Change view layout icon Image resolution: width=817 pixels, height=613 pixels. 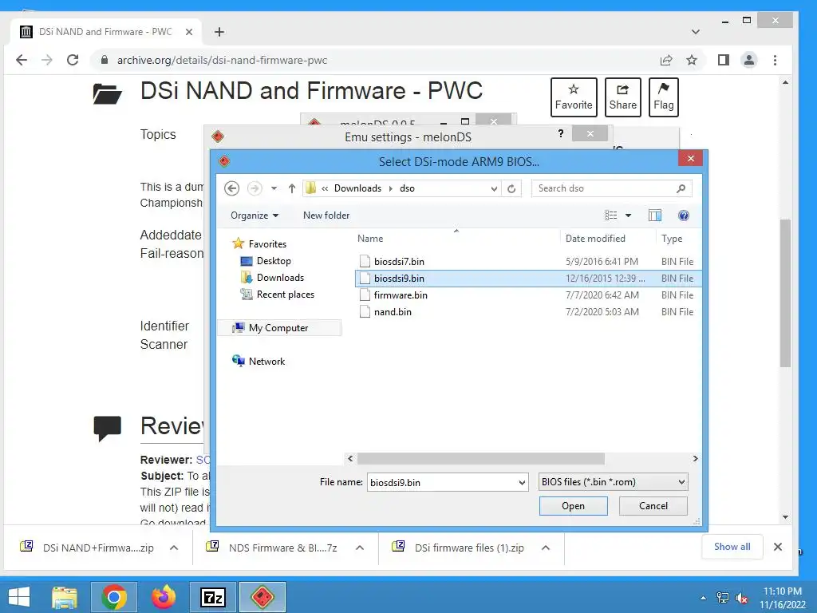(610, 216)
